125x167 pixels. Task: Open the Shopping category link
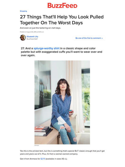click(x=23, y=11)
